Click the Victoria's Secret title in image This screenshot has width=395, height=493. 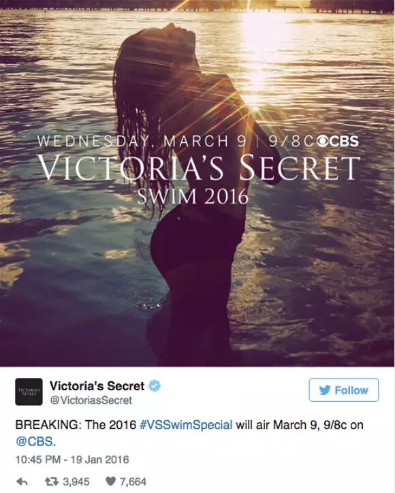pyautogui.click(x=199, y=167)
